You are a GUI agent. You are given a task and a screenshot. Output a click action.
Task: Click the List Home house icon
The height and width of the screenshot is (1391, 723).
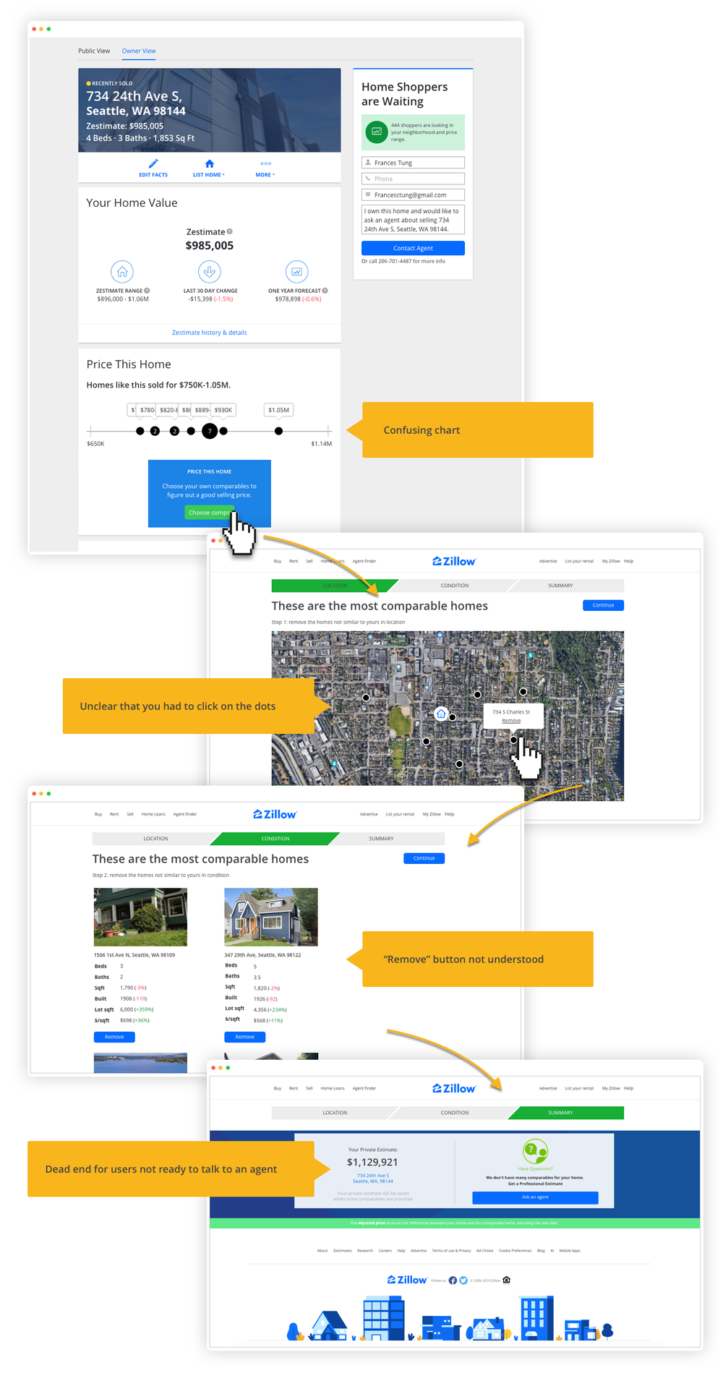210,163
